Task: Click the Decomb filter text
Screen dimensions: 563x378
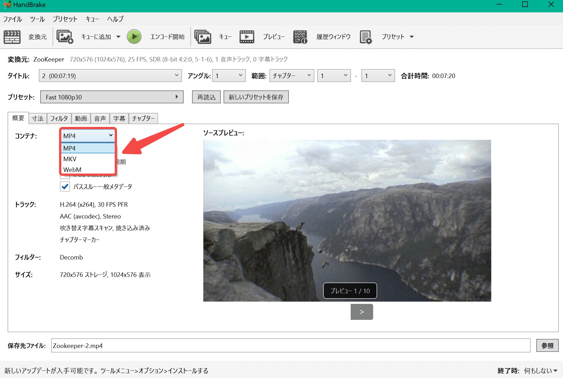Action: 71,257
